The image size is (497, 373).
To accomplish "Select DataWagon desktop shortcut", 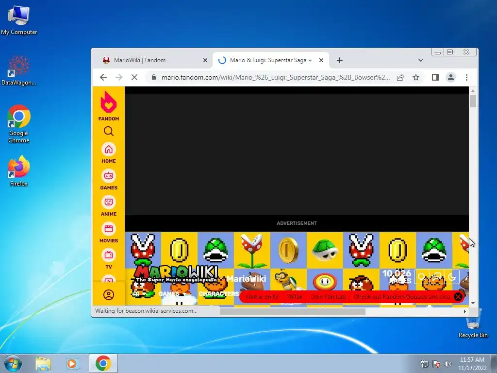I will [x=19, y=70].
